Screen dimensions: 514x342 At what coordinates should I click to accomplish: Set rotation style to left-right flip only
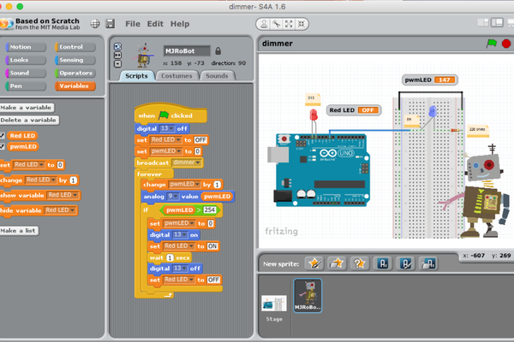click(x=117, y=55)
